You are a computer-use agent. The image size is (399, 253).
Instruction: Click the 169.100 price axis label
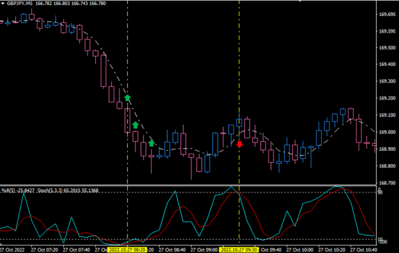coord(388,116)
